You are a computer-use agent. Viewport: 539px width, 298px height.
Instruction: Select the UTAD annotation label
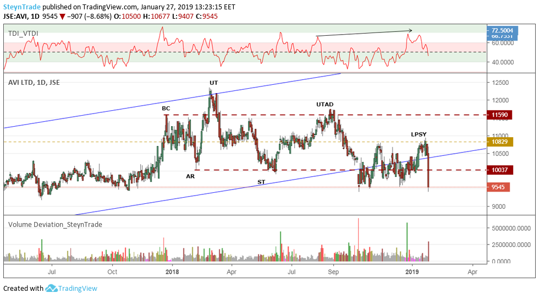click(325, 104)
